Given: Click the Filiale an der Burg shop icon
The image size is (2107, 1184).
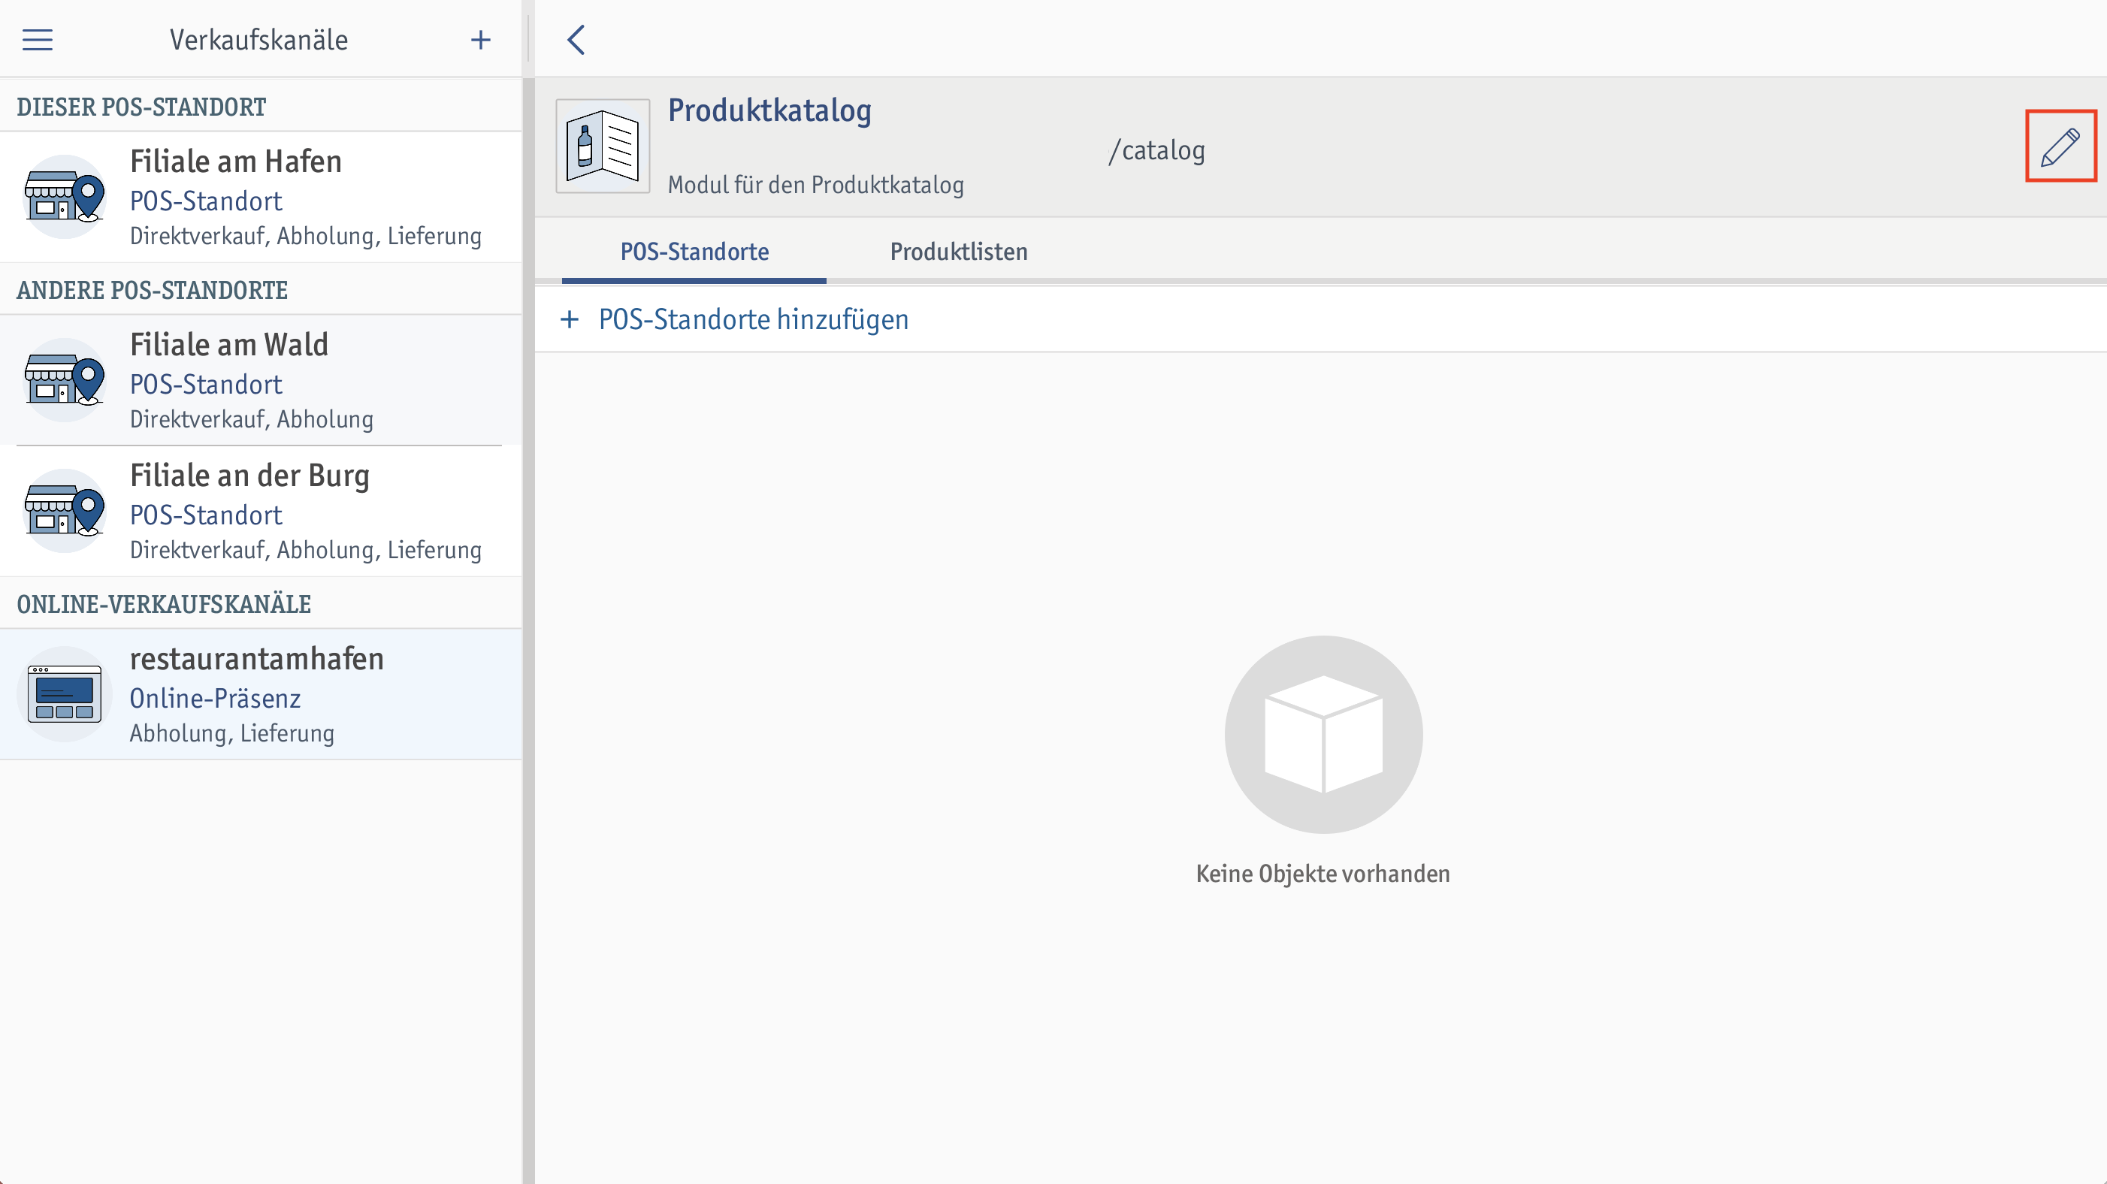Looking at the screenshot, I should (65, 510).
